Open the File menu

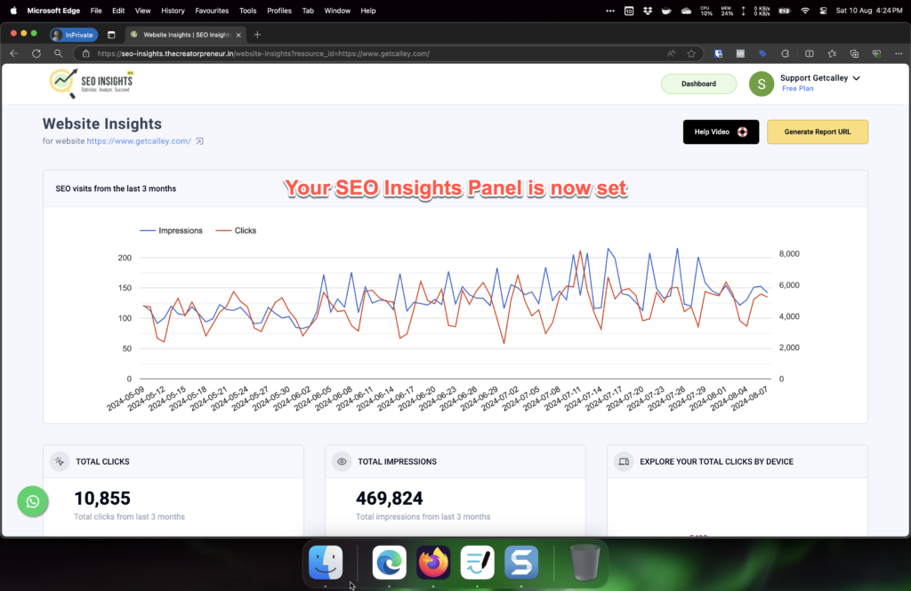[x=96, y=11]
